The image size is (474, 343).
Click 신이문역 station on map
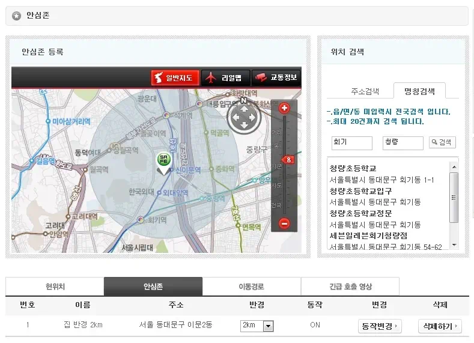(x=188, y=170)
